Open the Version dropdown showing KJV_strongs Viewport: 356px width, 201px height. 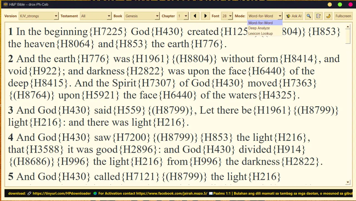point(38,16)
